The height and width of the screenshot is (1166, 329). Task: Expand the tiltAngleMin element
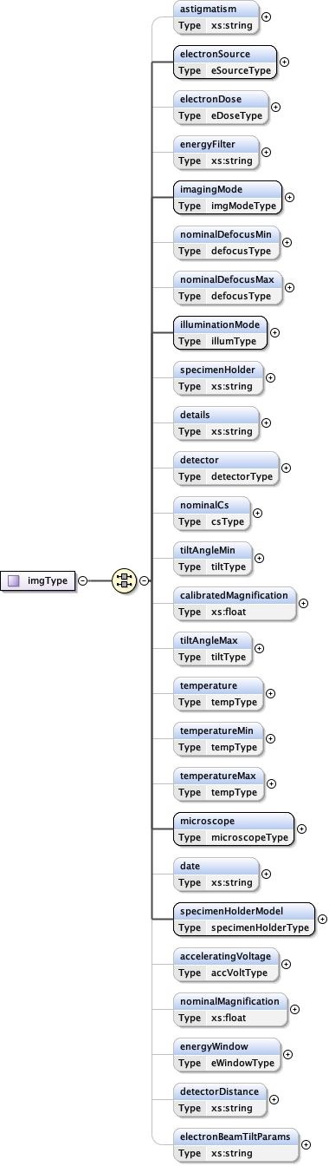[x=259, y=558]
